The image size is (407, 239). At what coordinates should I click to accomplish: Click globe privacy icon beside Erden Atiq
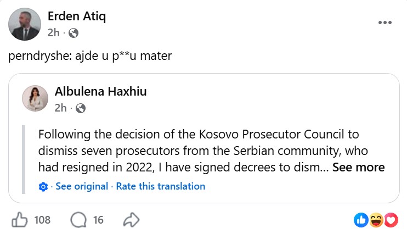pos(74,34)
